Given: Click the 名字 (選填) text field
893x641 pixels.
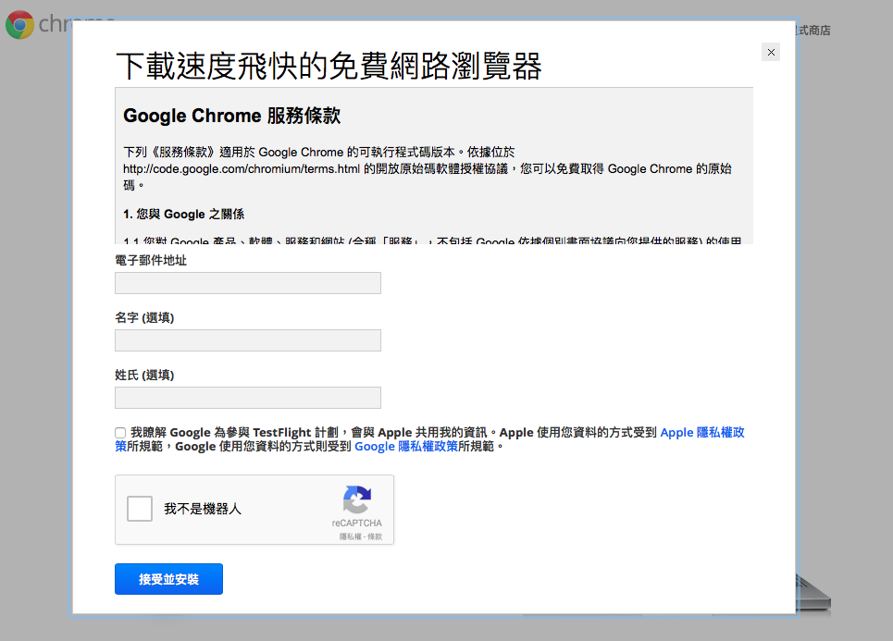Looking at the screenshot, I should pyautogui.click(x=247, y=340).
